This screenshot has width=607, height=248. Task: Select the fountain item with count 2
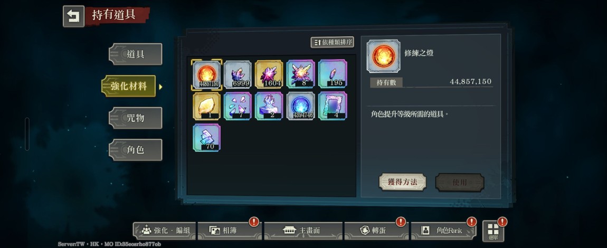click(x=269, y=106)
